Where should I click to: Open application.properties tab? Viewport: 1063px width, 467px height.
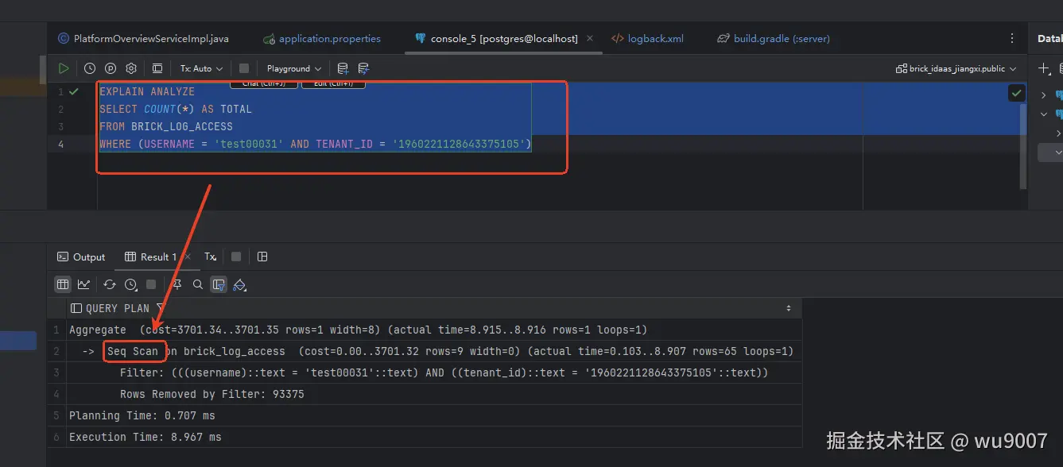(322, 38)
